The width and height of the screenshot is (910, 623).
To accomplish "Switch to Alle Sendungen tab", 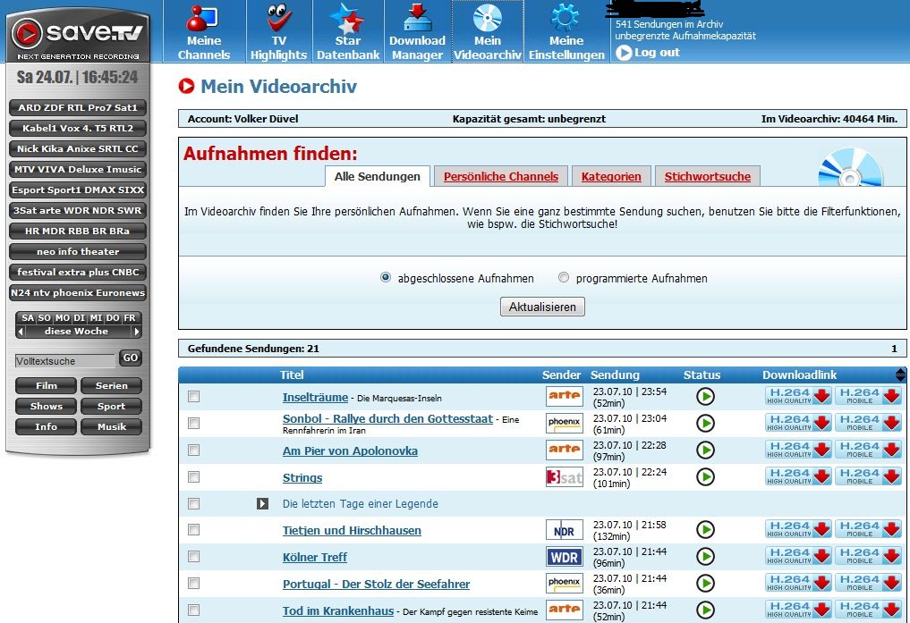I will click(378, 176).
